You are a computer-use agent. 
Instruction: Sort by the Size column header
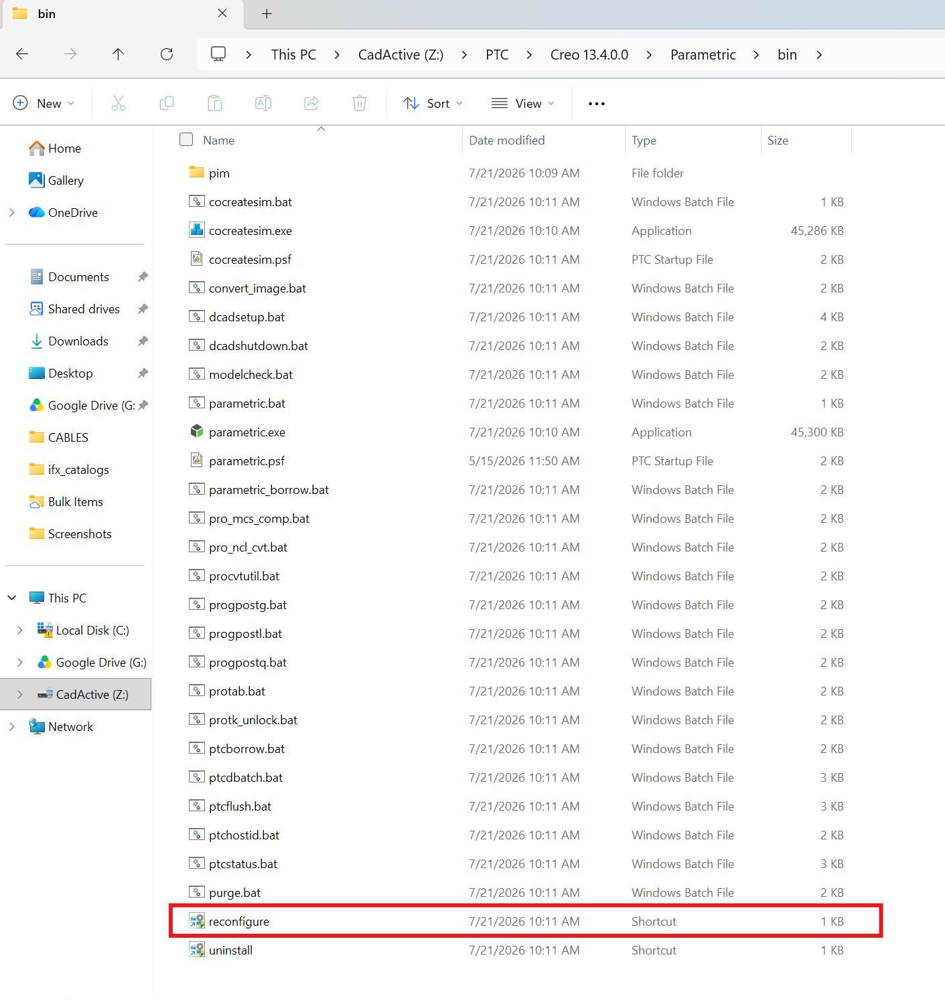coord(778,140)
